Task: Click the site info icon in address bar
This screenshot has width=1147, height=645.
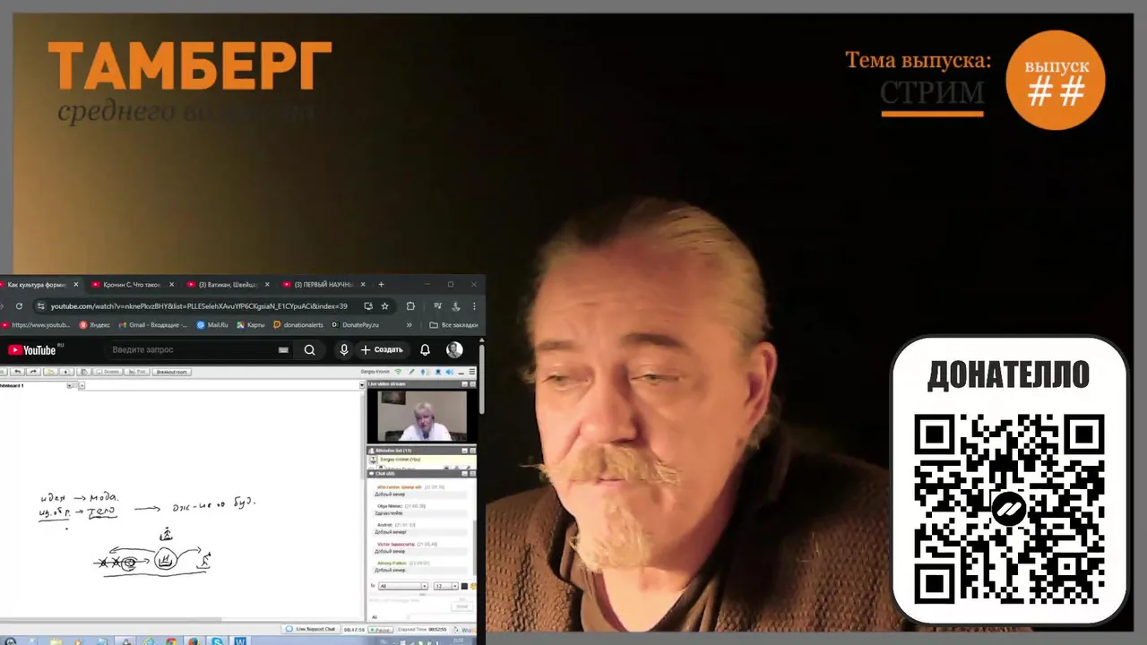Action: pyautogui.click(x=40, y=305)
